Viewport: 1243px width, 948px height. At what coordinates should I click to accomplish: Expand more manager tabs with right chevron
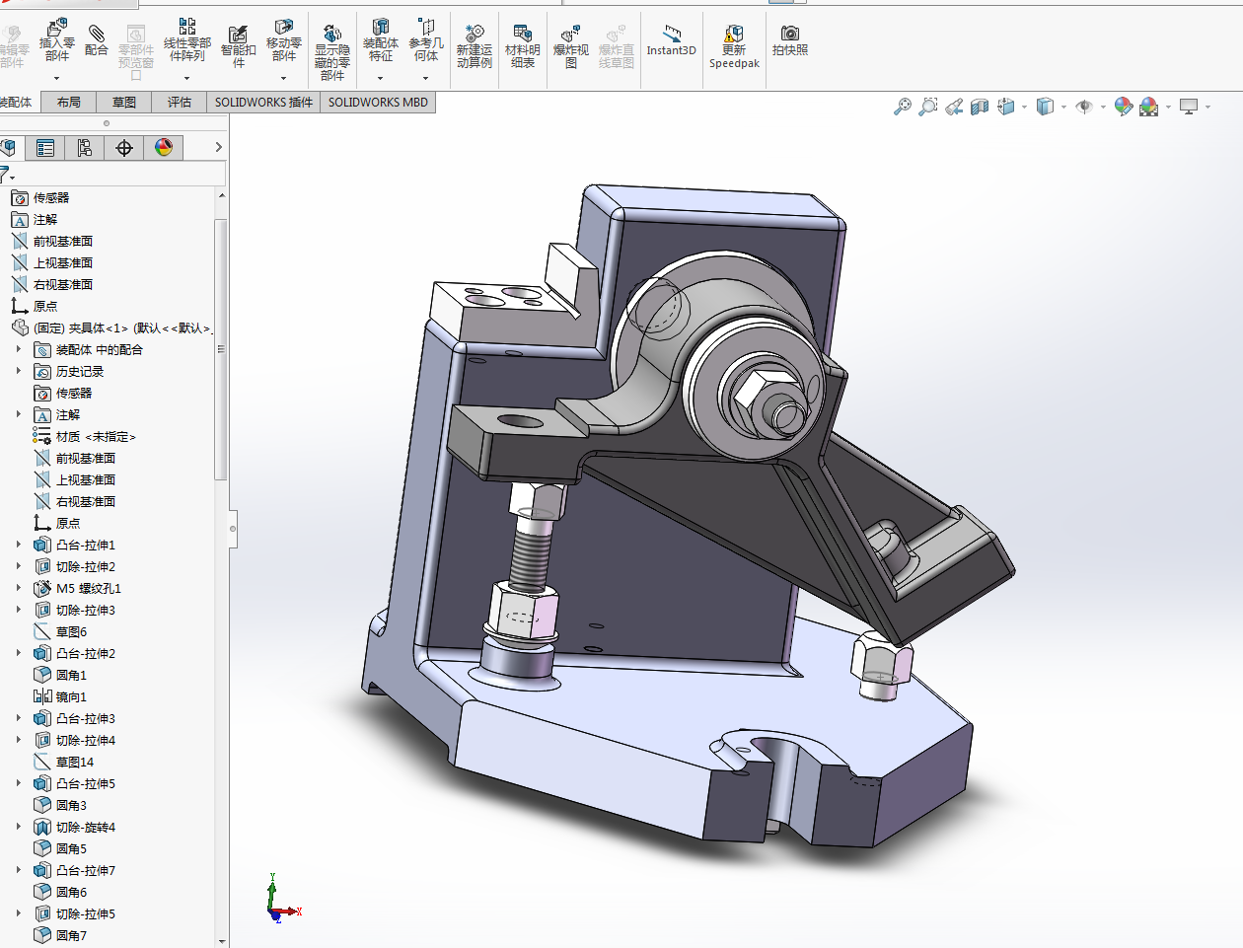[x=218, y=147]
